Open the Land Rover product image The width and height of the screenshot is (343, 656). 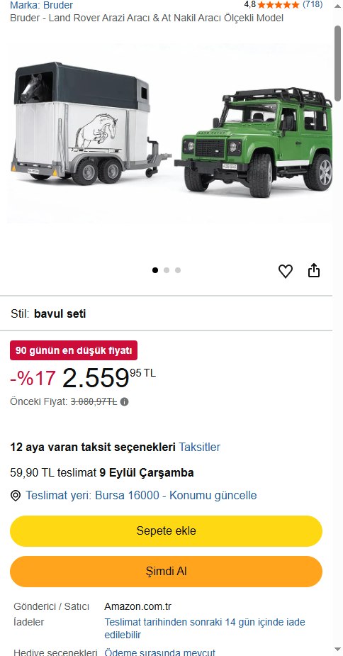pyautogui.click(x=170, y=133)
